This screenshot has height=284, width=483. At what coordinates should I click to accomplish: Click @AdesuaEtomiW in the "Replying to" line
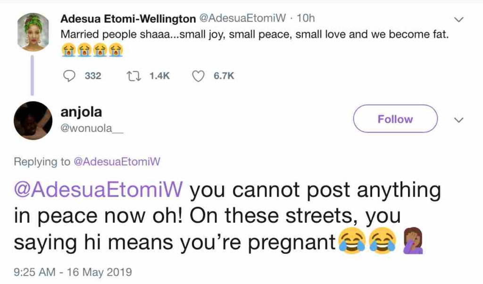click(117, 162)
